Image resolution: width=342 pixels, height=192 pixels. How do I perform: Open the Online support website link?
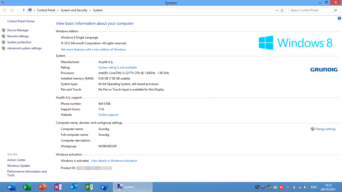(108, 115)
